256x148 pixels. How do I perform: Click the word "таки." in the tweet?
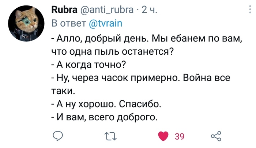pos(64,91)
